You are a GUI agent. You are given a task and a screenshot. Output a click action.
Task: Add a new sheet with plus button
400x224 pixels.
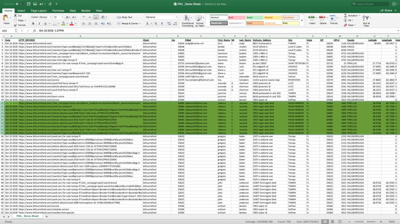pos(47,217)
